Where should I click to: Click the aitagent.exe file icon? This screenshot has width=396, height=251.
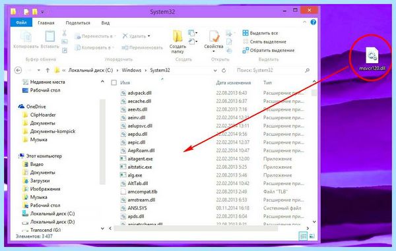(123, 159)
